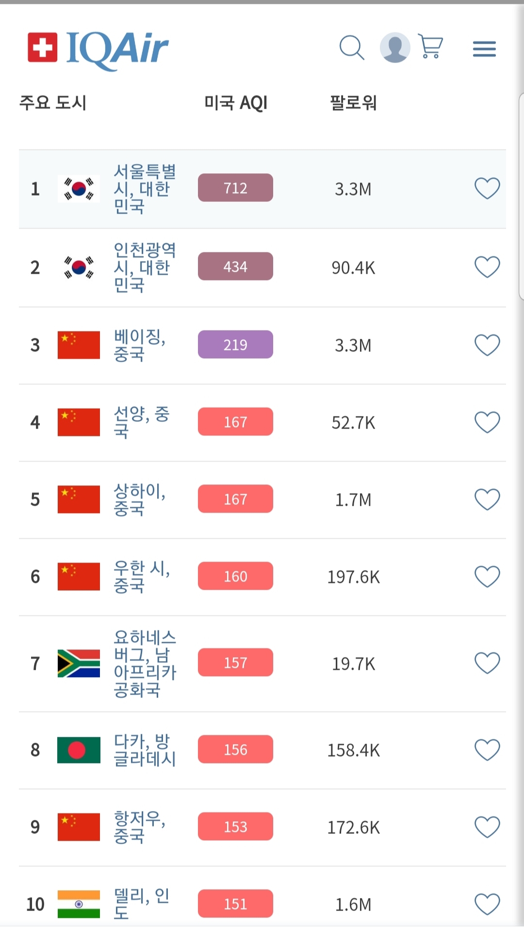Viewport: 524px width, 932px height.
Task: Click the South Africa flag thumbnail
Action: [79, 663]
